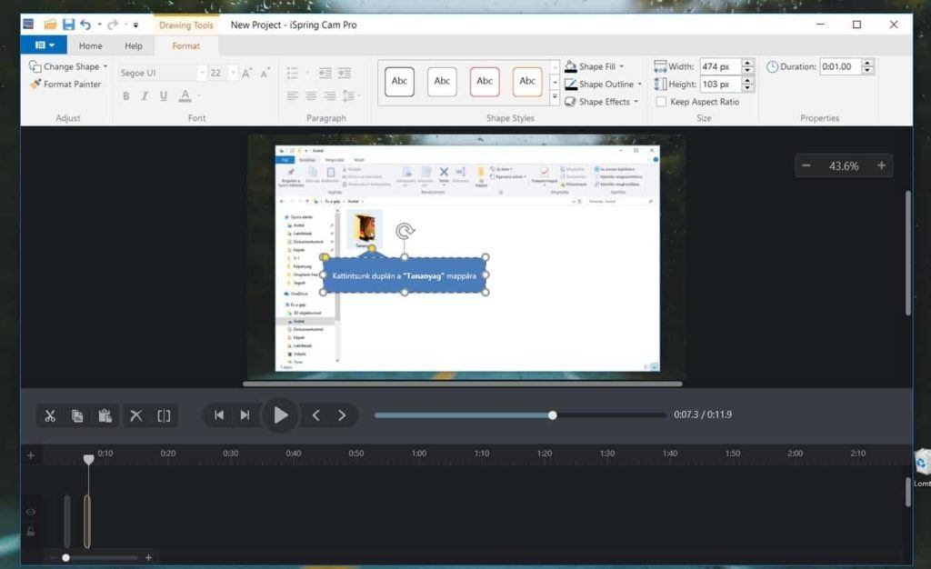931x569 pixels.
Task: Cut the clip with the scissors icon
Action: [51, 415]
